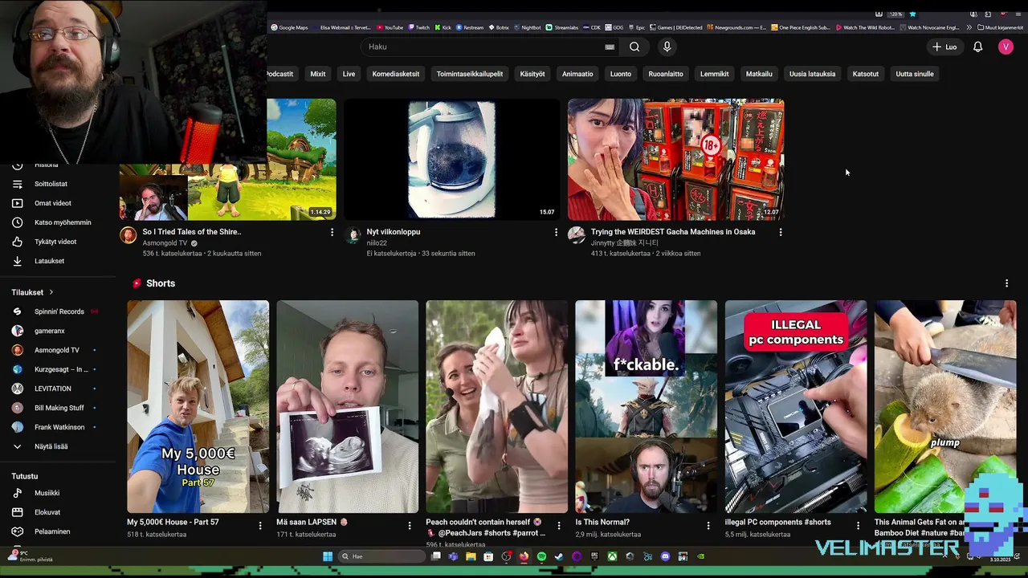Image resolution: width=1028 pixels, height=578 pixels.
Task: Open Windows Start menu
Action: pyautogui.click(x=328, y=556)
